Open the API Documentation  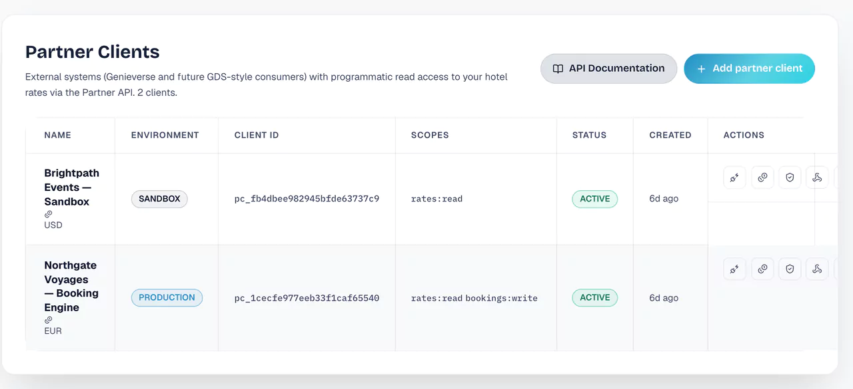tap(608, 68)
